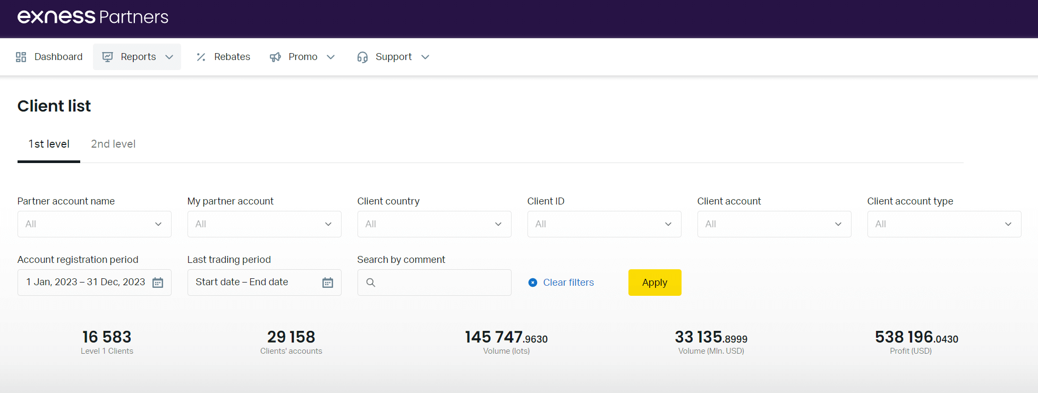
Task: Switch to the 2nd level tab
Action: click(113, 144)
